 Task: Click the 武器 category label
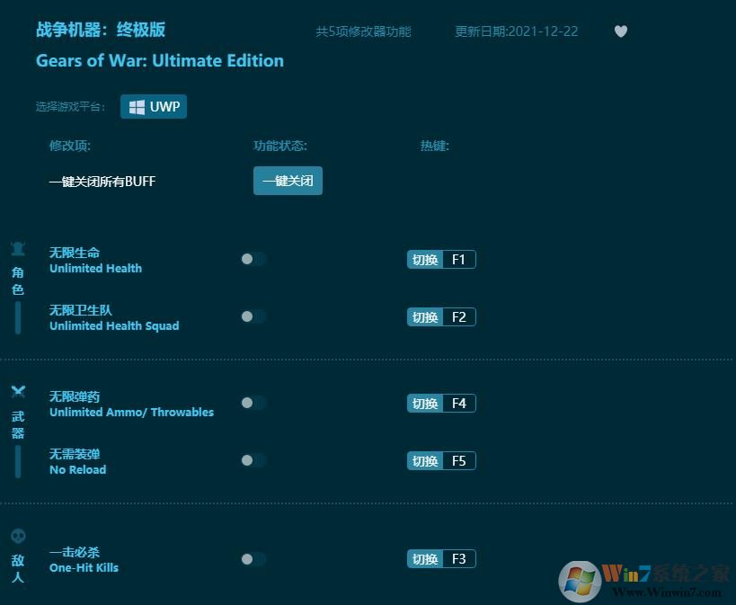[x=18, y=424]
